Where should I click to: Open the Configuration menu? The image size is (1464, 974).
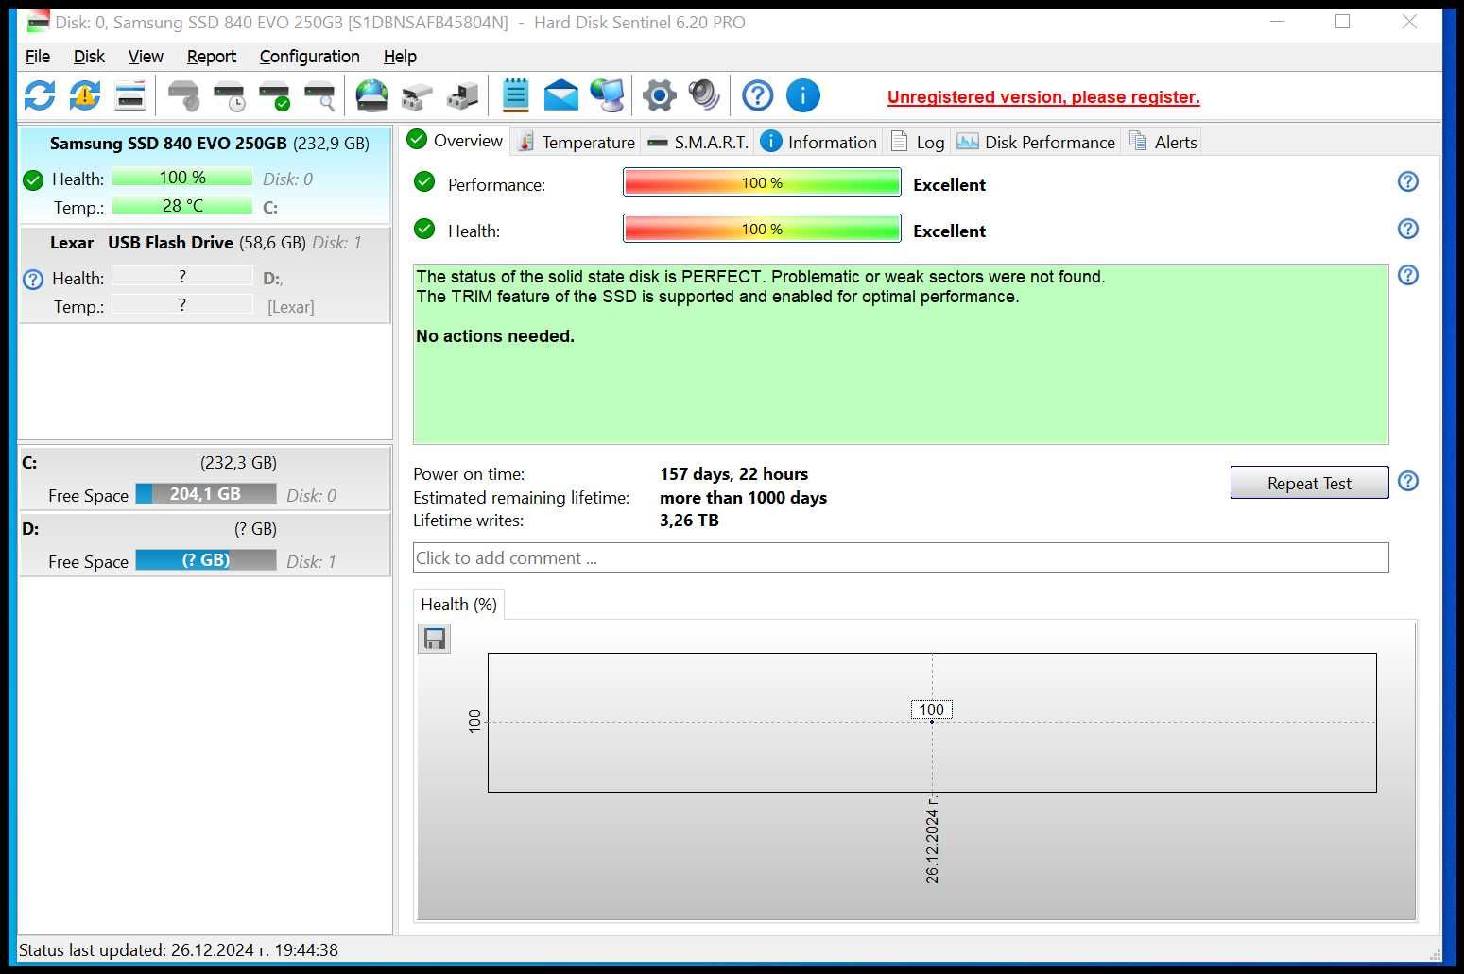pyautogui.click(x=309, y=57)
